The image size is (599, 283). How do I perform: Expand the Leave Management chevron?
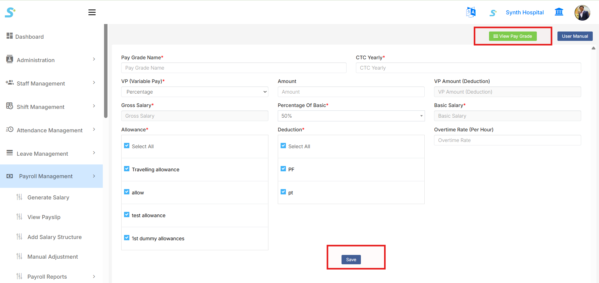pos(94,153)
